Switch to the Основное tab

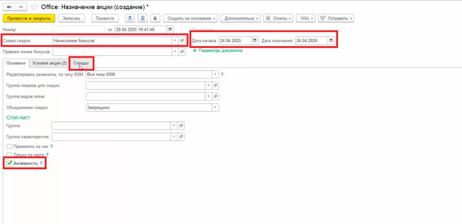coord(16,63)
